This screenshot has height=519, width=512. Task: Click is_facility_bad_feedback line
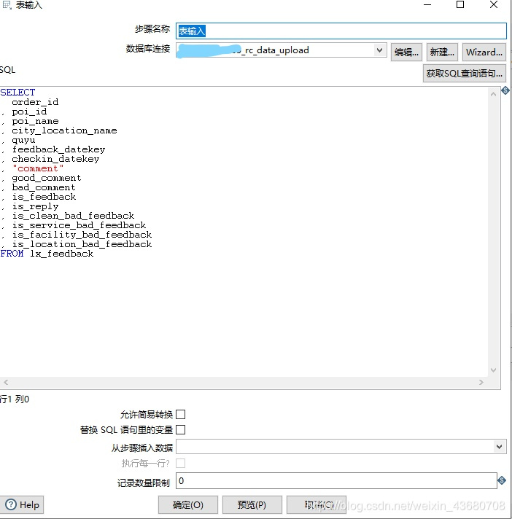click(x=82, y=235)
